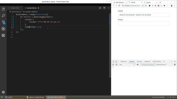
Task: Close the DevTools panel
Action: tap(175, 62)
